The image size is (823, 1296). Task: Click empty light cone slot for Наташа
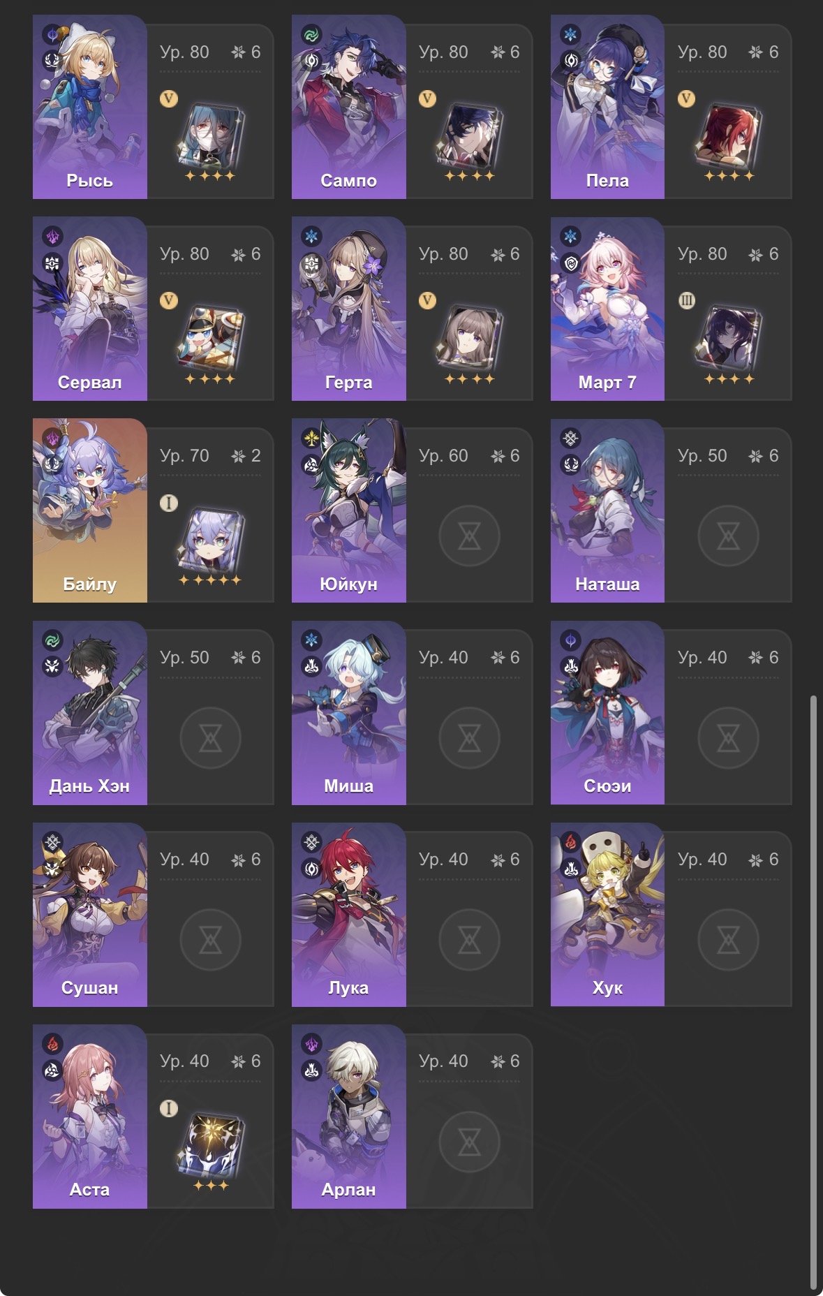[x=728, y=536]
